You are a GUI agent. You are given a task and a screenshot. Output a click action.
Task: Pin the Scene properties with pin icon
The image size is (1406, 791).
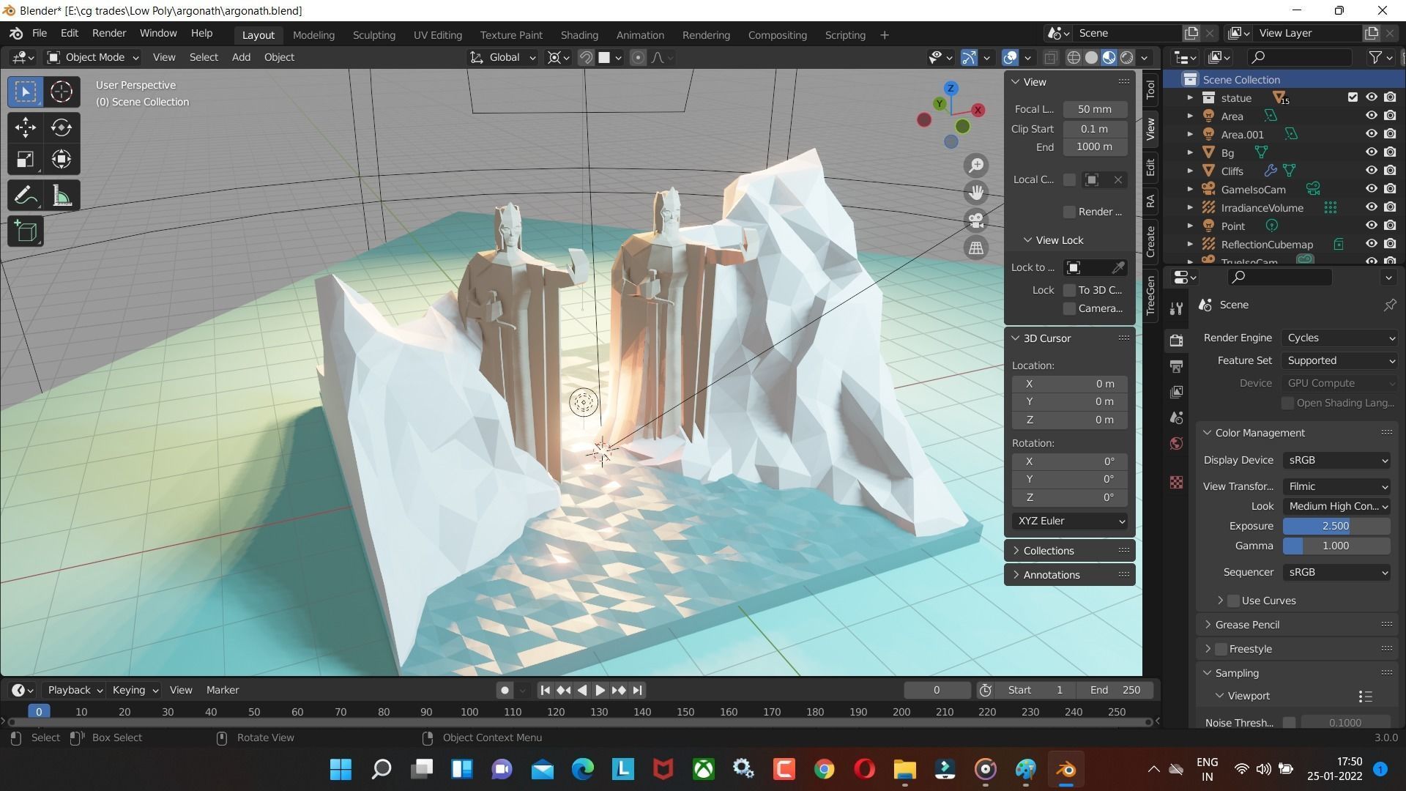(x=1389, y=305)
